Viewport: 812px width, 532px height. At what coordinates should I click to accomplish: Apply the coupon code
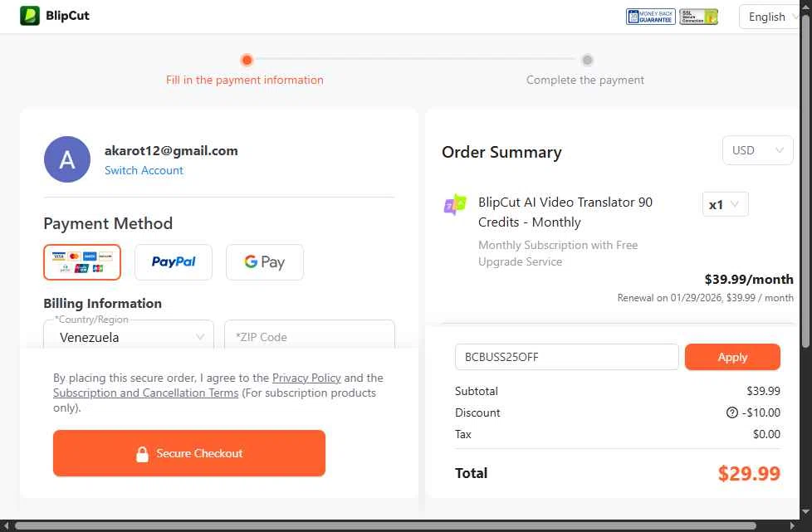pos(732,357)
